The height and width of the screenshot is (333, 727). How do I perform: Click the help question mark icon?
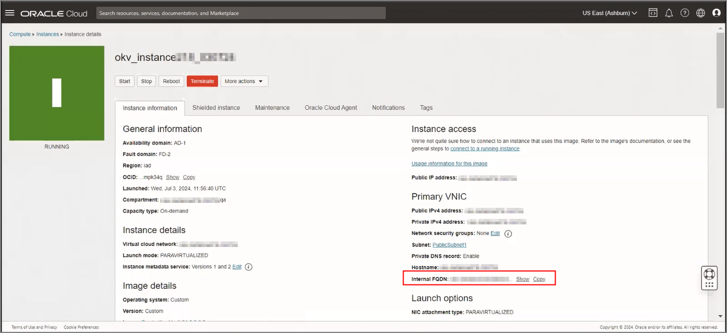click(684, 13)
